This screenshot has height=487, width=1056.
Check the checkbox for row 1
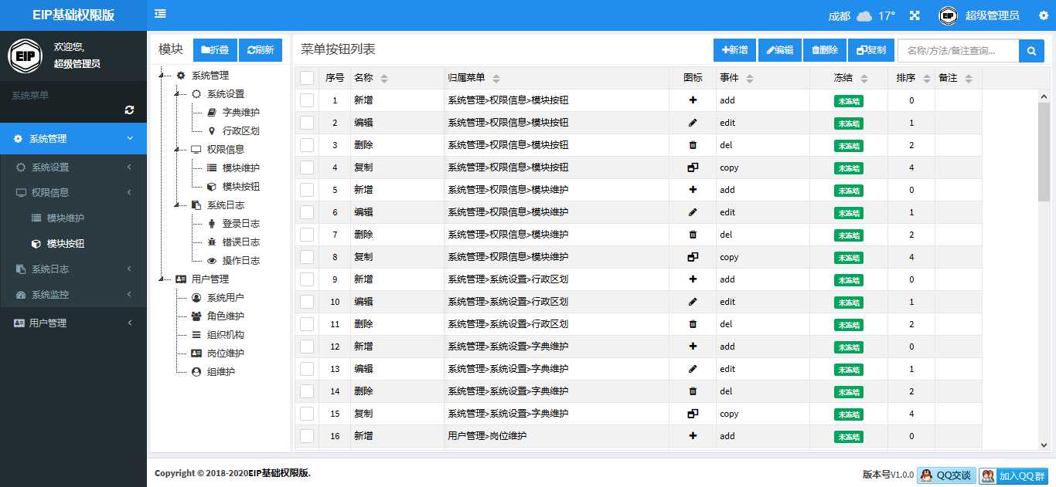[307, 100]
